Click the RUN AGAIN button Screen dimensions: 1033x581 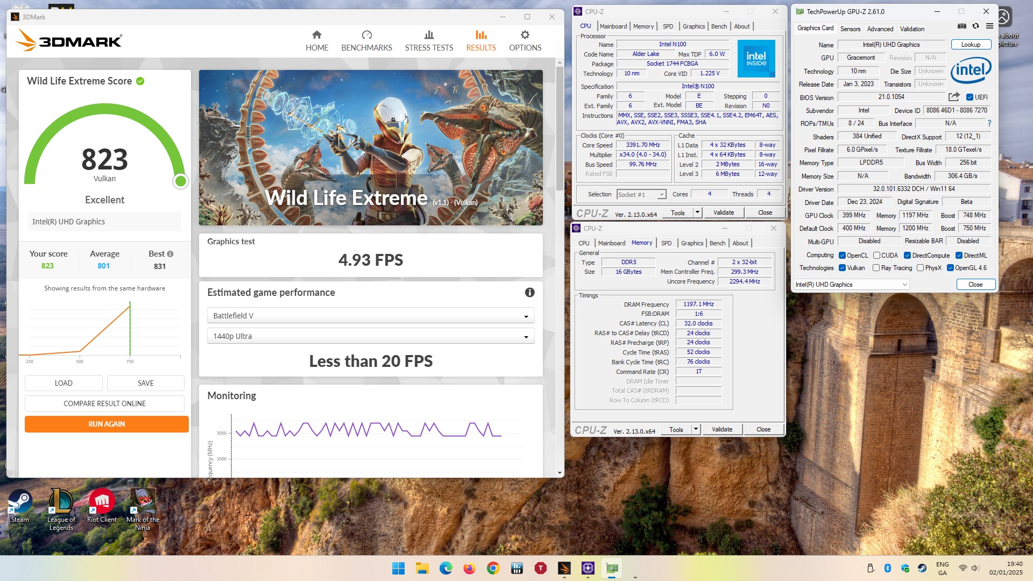pos(107,424)
